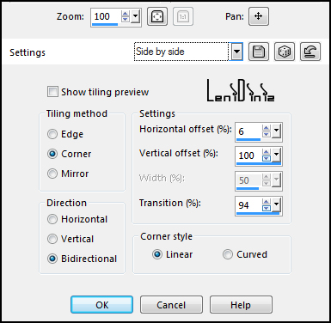
Task: Click inside the Horizontal offset value field
Action: (248, 131)
